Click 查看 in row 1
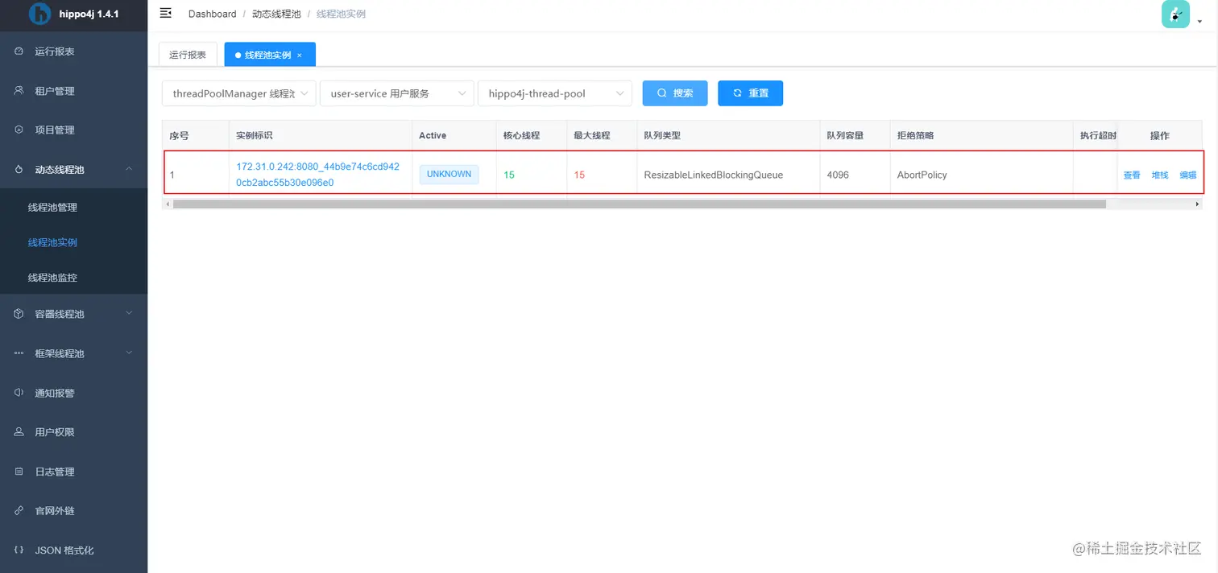Image resolution: width=1218 pixels, height=573 pixels. 1132,175
